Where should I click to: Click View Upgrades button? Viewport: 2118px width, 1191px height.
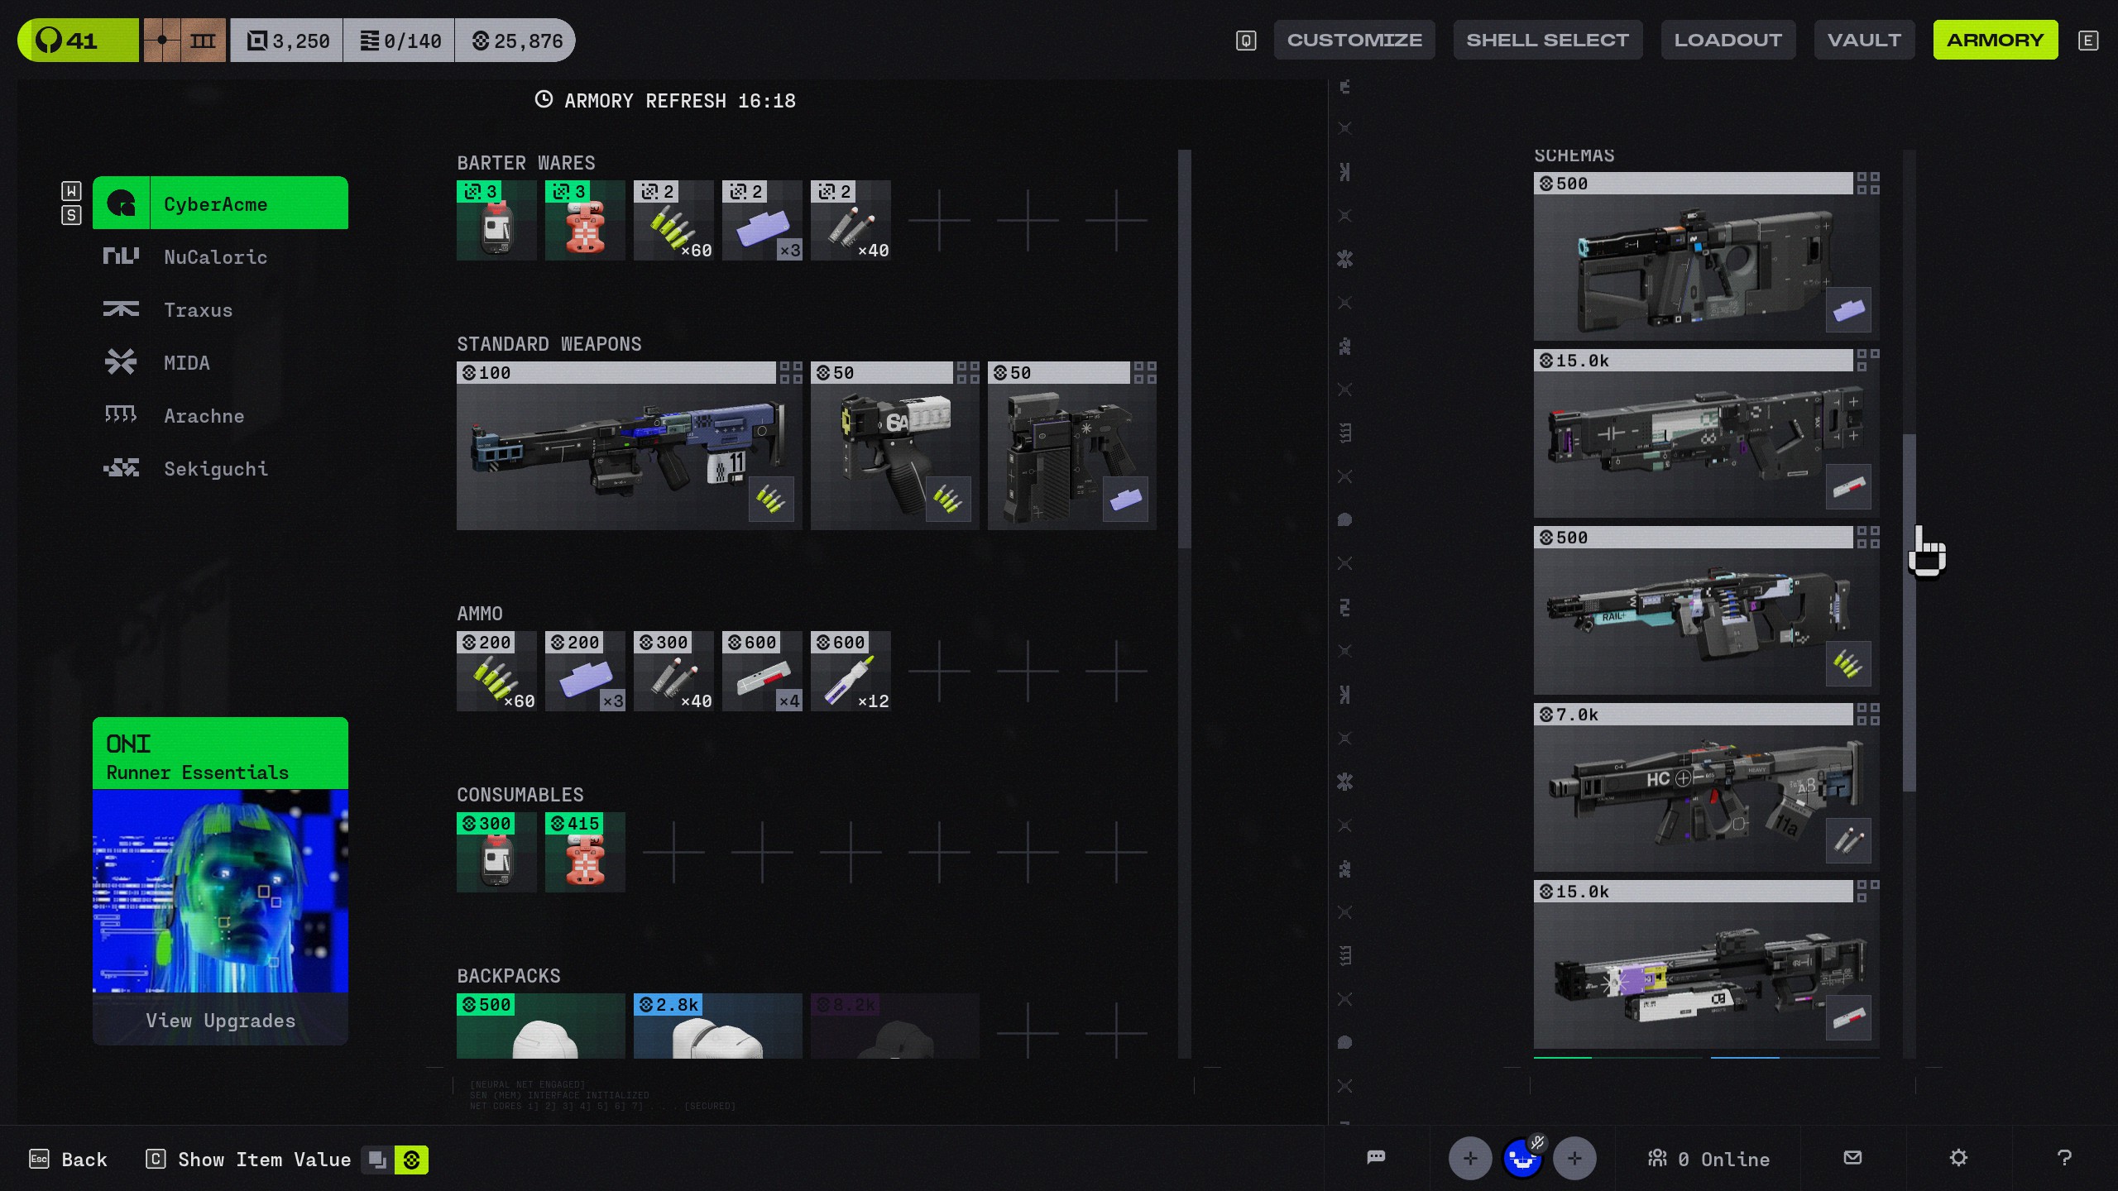pyautogui.click(x=220, y=1021)
